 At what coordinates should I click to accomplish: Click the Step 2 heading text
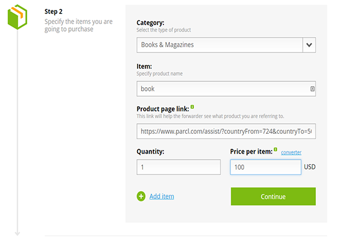coord(54,11)
